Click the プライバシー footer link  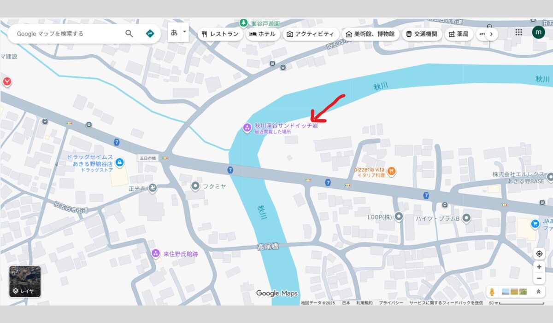coord(391,303)
